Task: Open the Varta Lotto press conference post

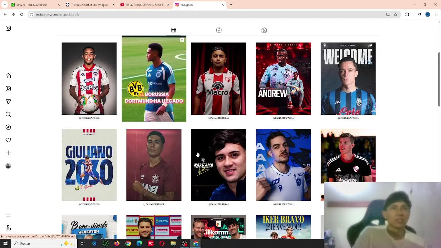Action: pos(154,227)
